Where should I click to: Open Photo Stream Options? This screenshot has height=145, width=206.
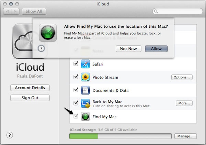coord(182,77)
